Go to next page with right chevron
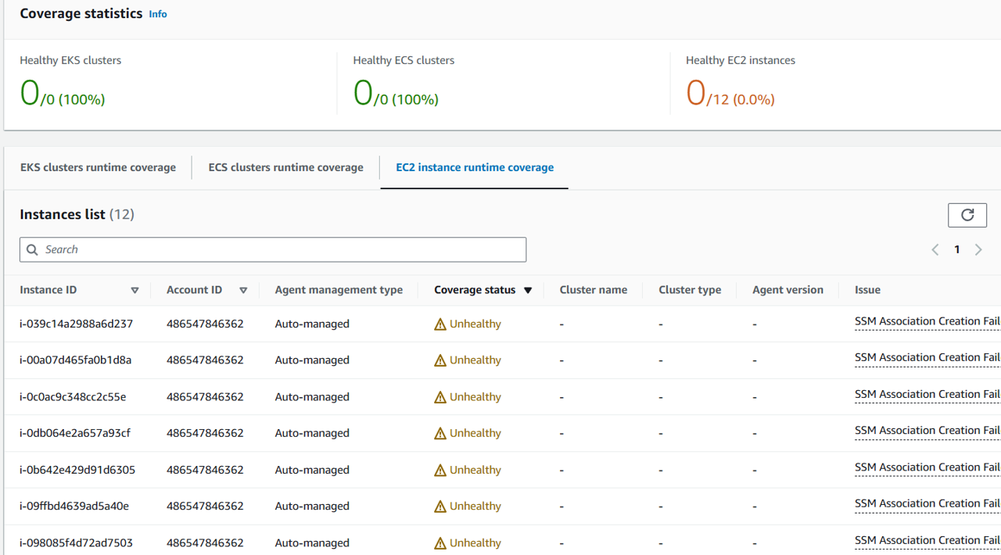This screenshot has height=555, width=1001. (x=978, y=249)
